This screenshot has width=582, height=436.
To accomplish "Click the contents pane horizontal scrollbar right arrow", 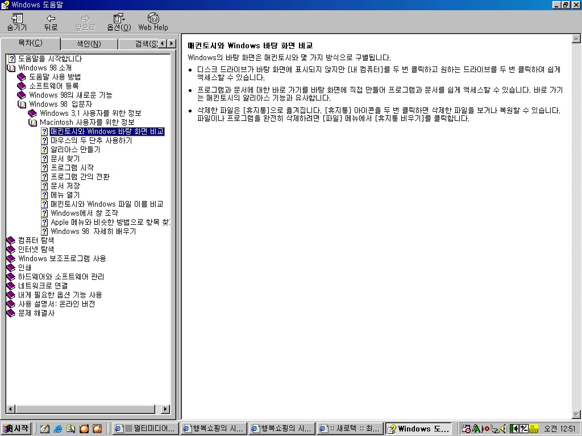I will point(165,409).
